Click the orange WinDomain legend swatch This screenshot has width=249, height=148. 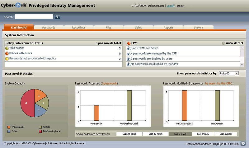pyautogui.click(x=9, y=127)
